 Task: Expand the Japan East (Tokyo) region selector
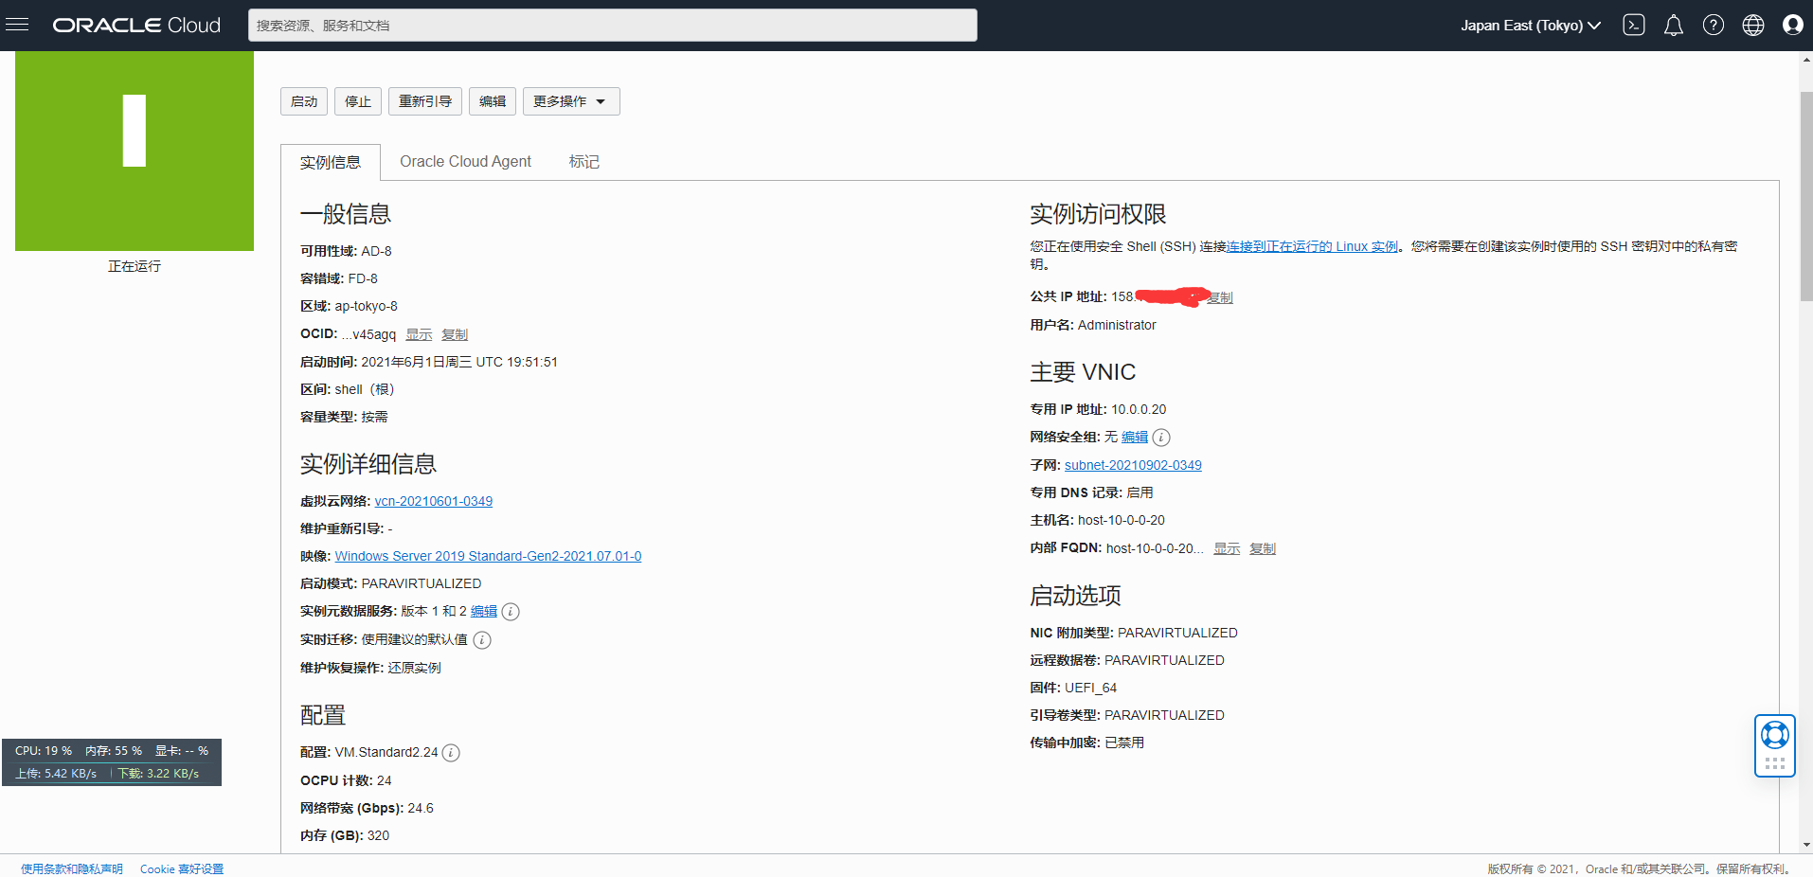click(1530, 26)
